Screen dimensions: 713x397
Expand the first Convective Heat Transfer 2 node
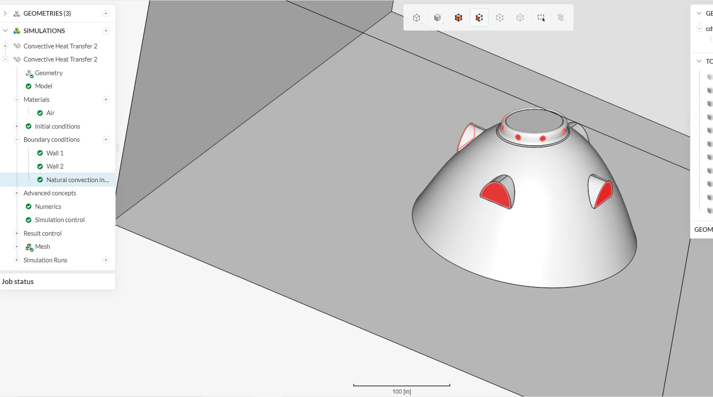point(5,46)
